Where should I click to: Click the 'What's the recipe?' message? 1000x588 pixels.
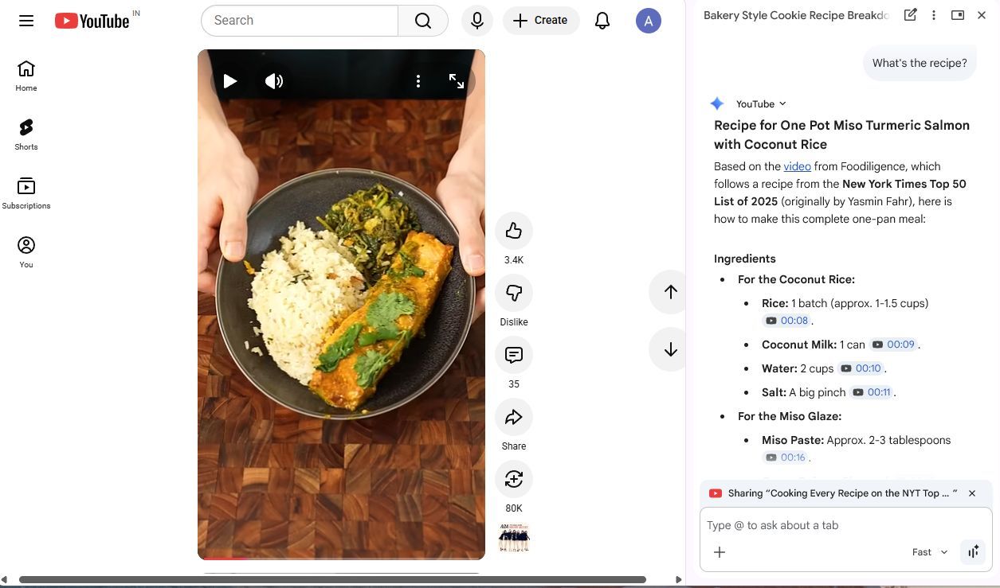(920, 63)
